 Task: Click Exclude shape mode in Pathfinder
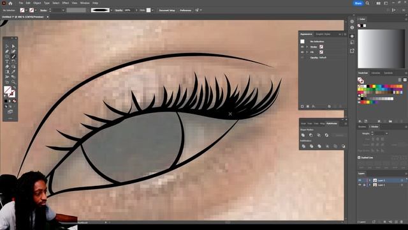coord(326,135)
